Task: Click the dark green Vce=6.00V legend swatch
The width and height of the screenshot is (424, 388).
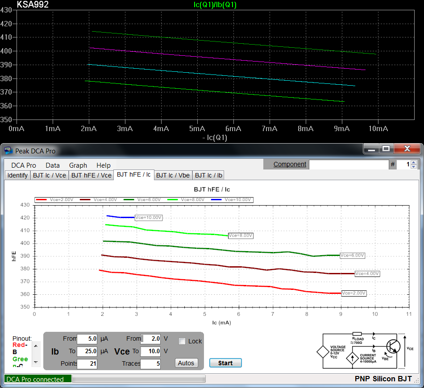Action: pos(129,200)
